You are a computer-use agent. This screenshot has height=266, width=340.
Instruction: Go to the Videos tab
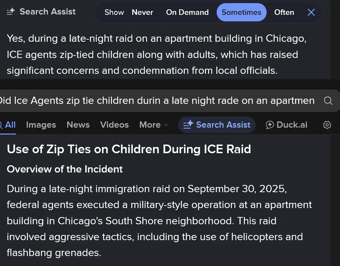114,125
